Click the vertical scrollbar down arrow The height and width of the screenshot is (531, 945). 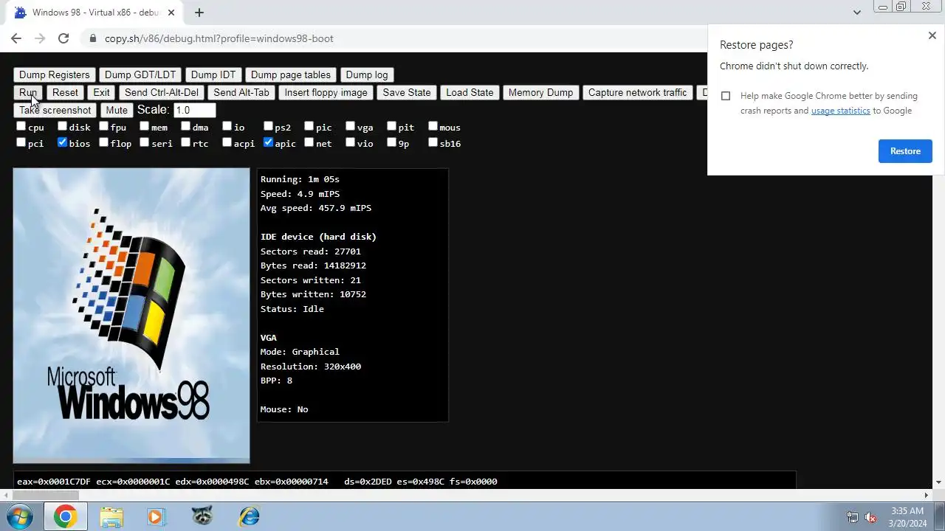[x=938, y=482]
